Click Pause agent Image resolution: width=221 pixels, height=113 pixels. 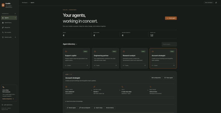coord(169,78)
